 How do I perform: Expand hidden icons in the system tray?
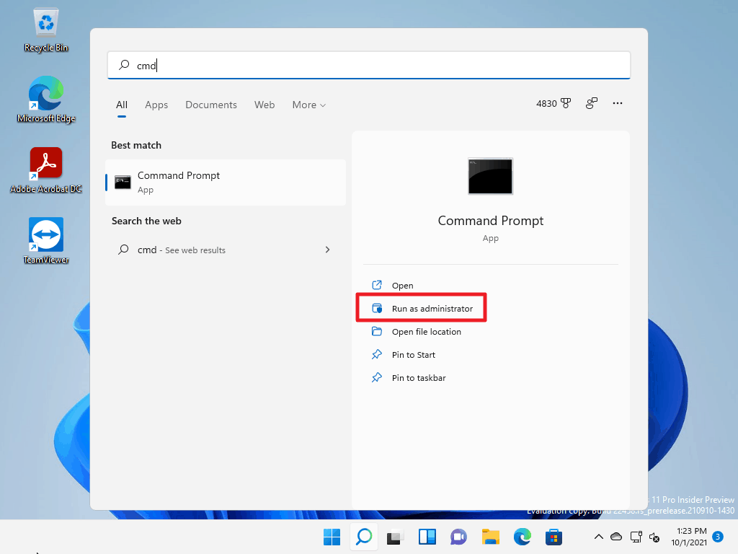(x=599, y=537)
